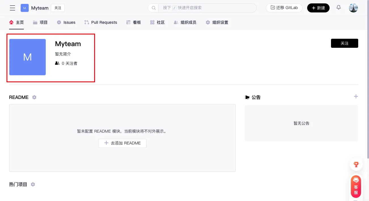
Task: Click the 迁移 GitLab button
Action: pos(284,8)
